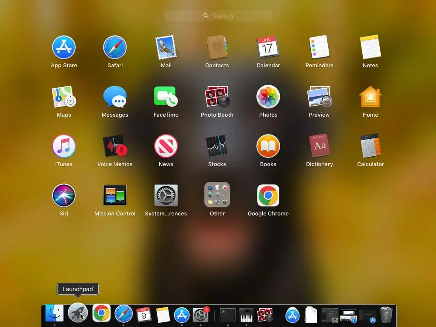Viewport: 436px width, 327px height.
Task: Open Terminal from the Dock
Action: click(x=228, y=315)
